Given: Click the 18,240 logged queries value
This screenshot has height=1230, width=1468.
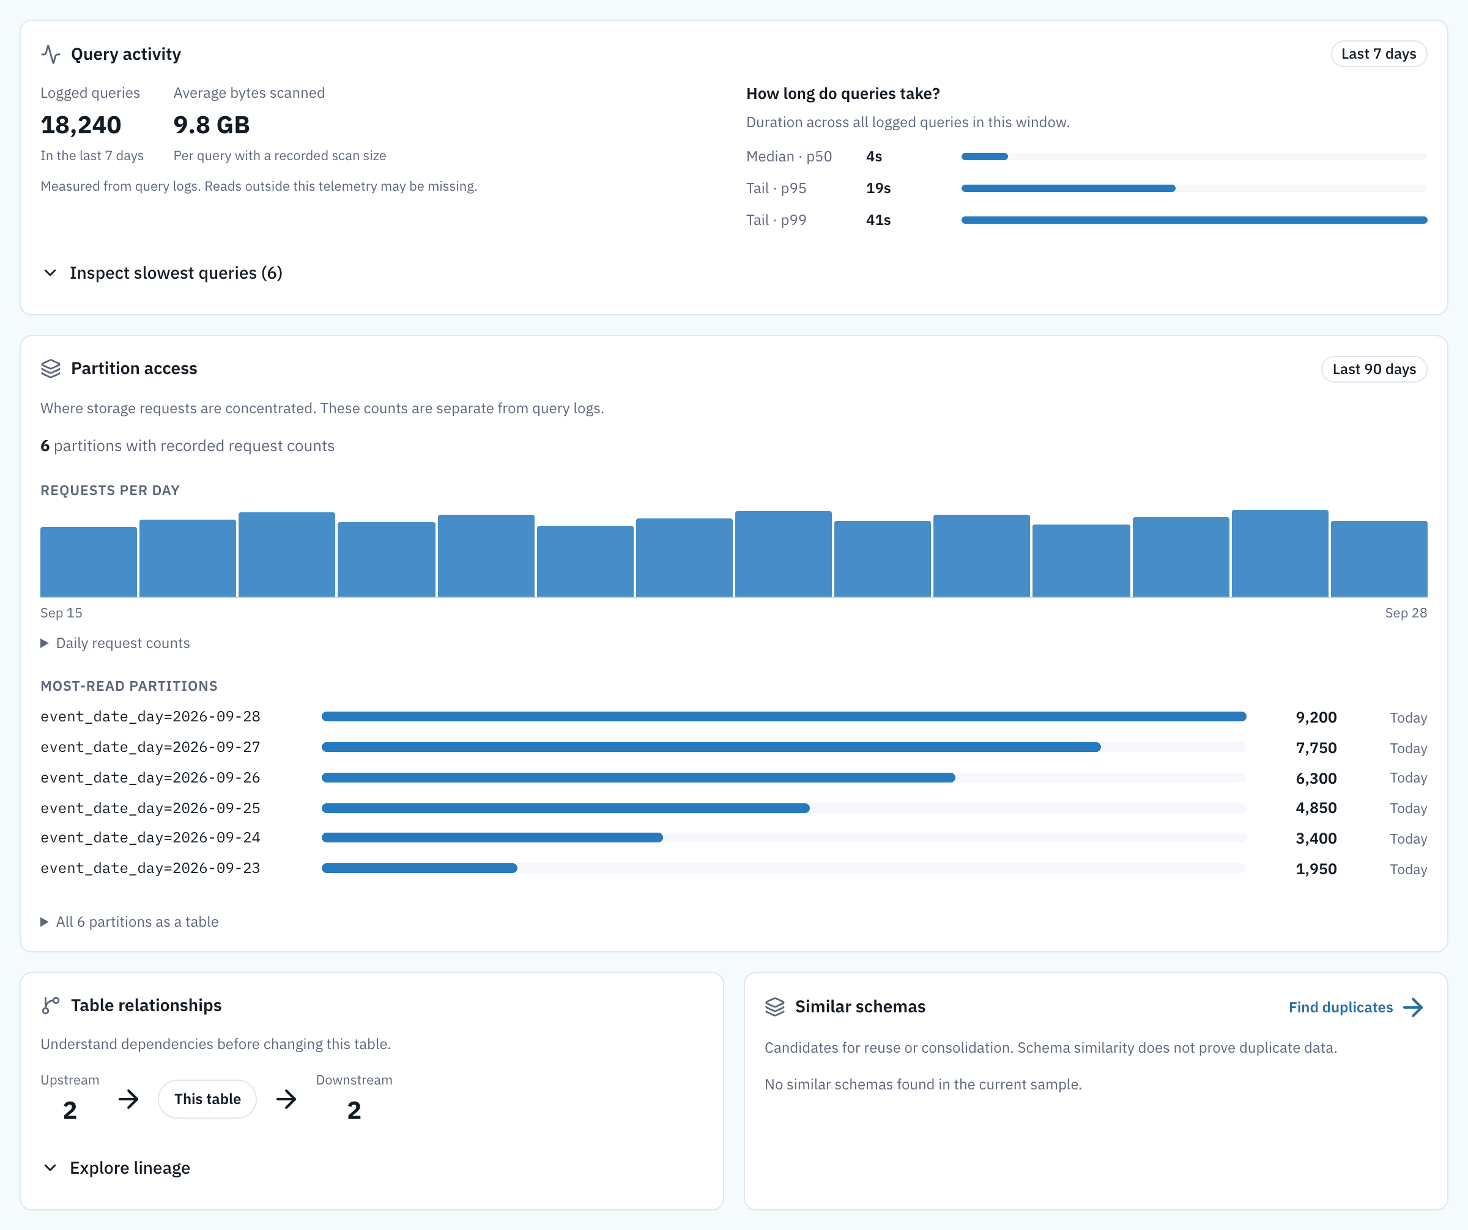Looking at the screenshot, I should point(81,125).
